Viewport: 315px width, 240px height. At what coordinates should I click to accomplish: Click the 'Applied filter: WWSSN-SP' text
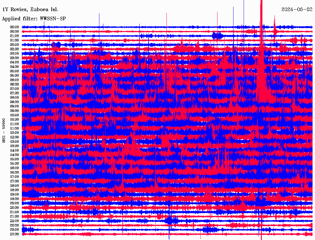pyautogui.click(x=34, y=19)
